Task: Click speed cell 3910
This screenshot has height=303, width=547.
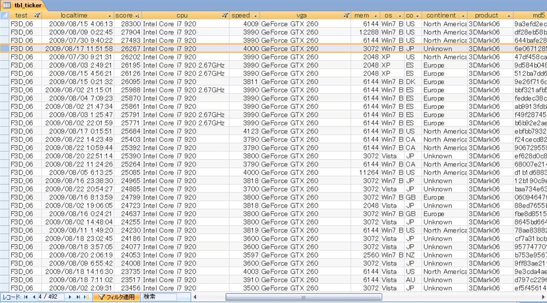Action: click(x=245, y=280)
